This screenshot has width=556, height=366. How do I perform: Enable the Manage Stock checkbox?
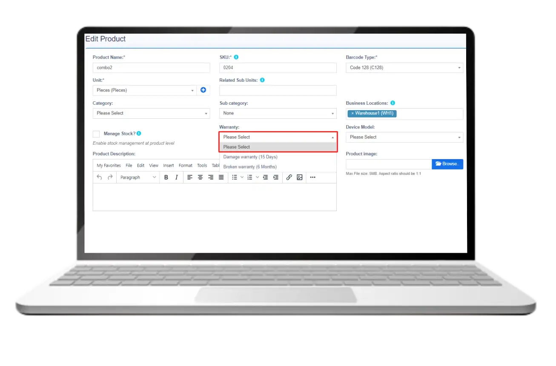pyautogui.click(x=96, y=134)
